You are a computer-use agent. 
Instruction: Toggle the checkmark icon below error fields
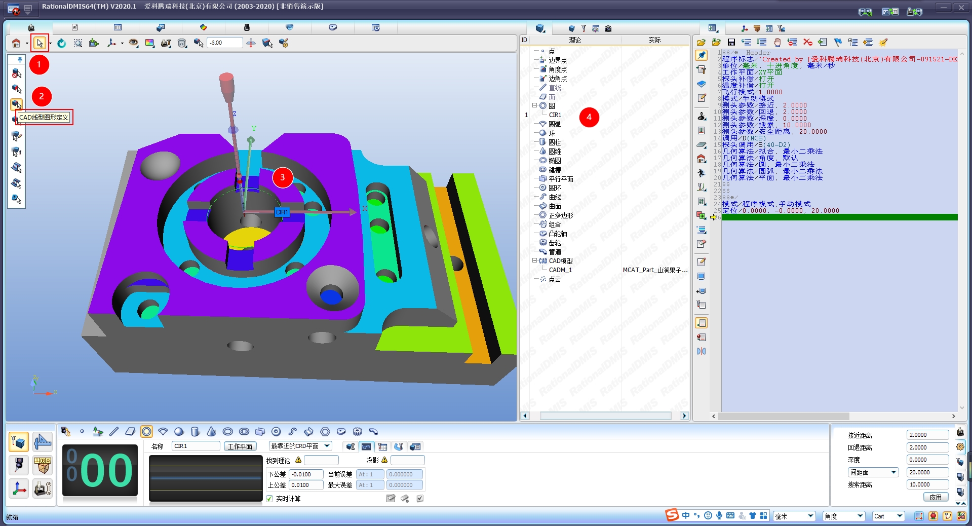coord(420,499)
